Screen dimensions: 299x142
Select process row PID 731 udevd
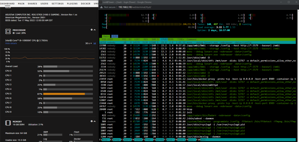click(x=198, y=118)
